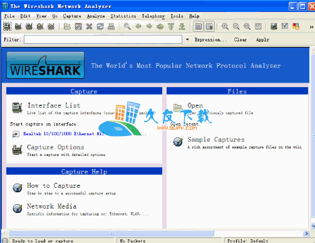Zoom out toolbar icon
Image resolution: width=315 pixels, height=243 pixels.
pyautogui.click(x=236, y=26)
